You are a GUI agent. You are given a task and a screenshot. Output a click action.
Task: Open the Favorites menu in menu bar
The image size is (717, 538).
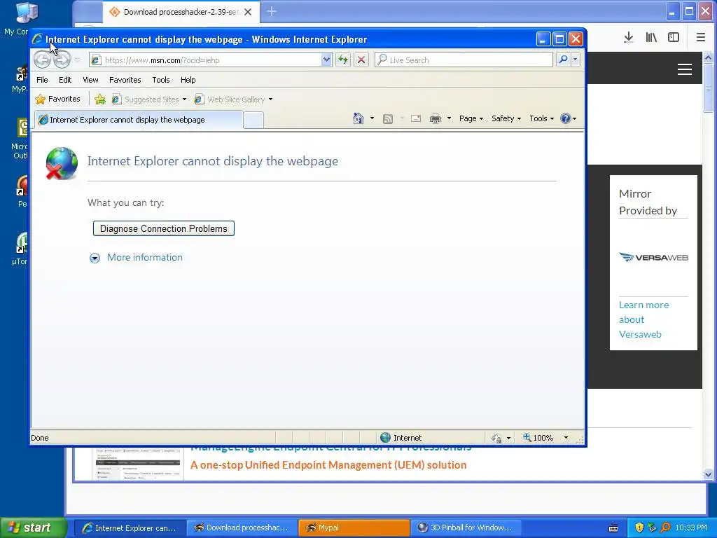pos(125,80)
